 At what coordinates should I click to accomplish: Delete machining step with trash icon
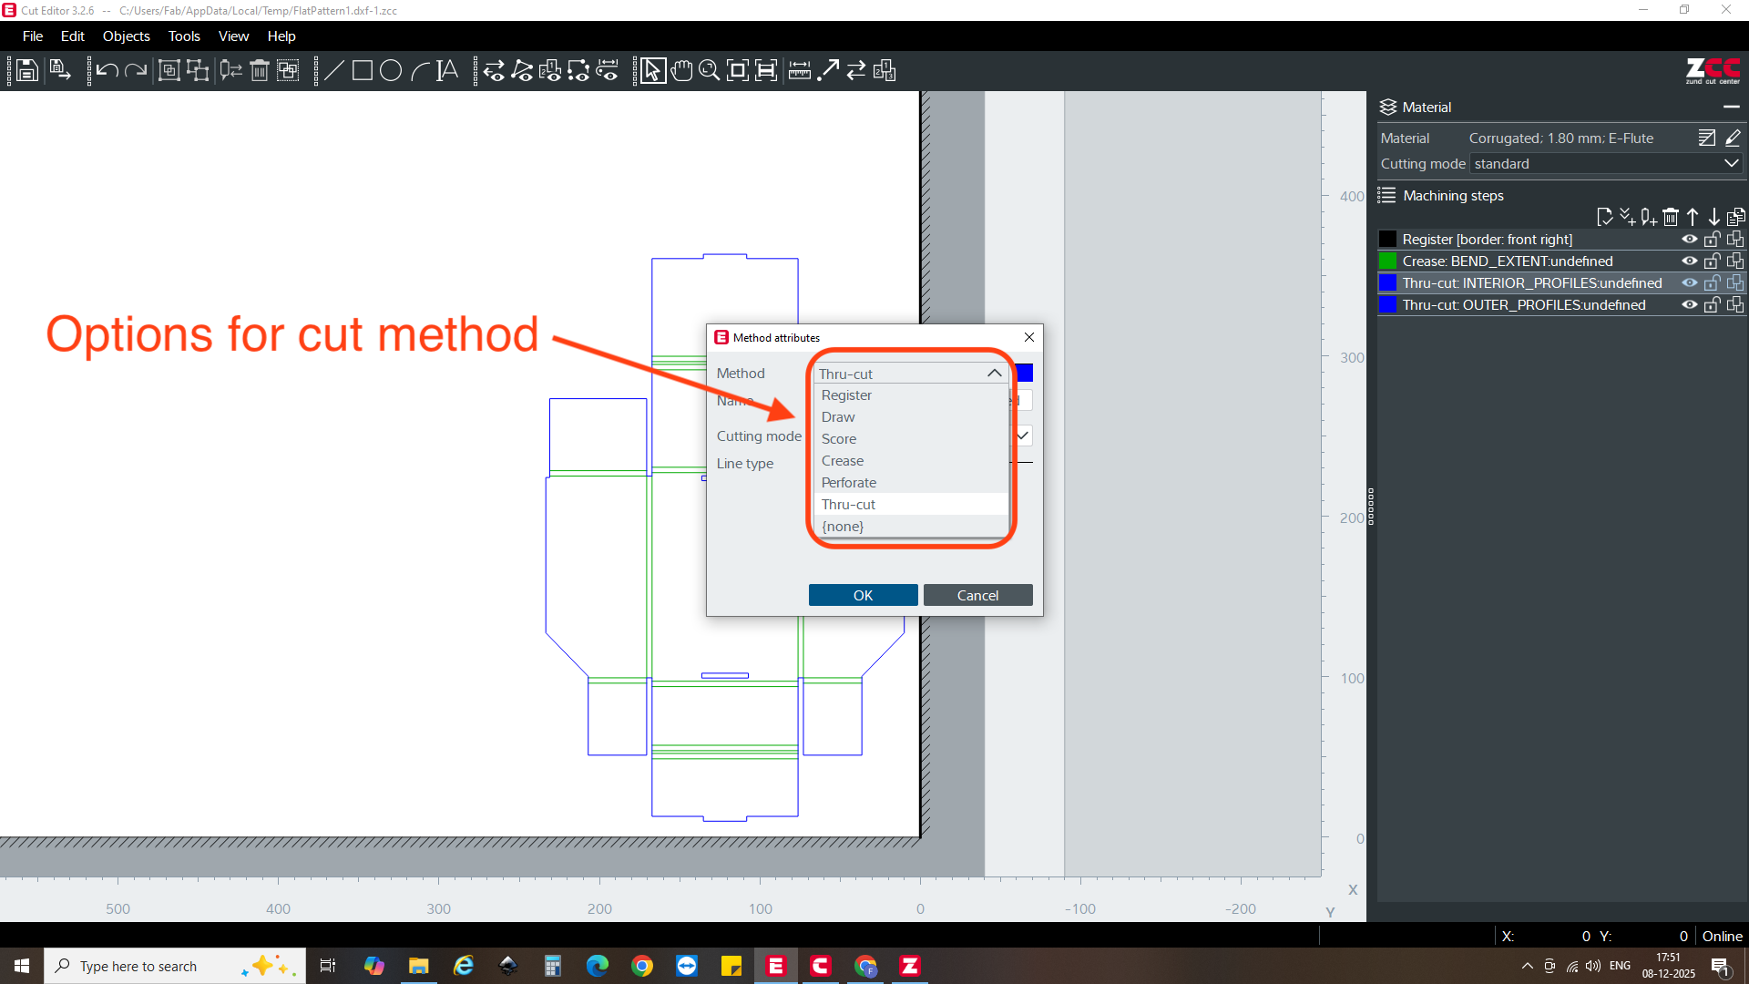coord(1671,217)
